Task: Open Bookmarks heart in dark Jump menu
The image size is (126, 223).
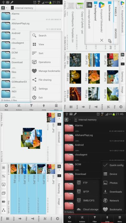Action: (x=113, y=209)
